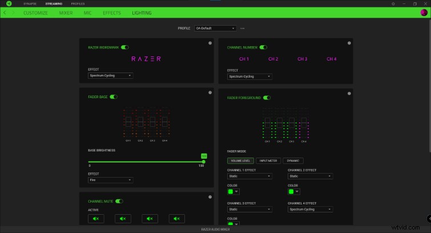Screen dimensions: 431x233
Task: Click the Razer Synapse logo icon
Action: tap(9, 3)
